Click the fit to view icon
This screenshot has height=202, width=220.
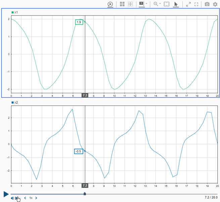[x=167, y=4]
